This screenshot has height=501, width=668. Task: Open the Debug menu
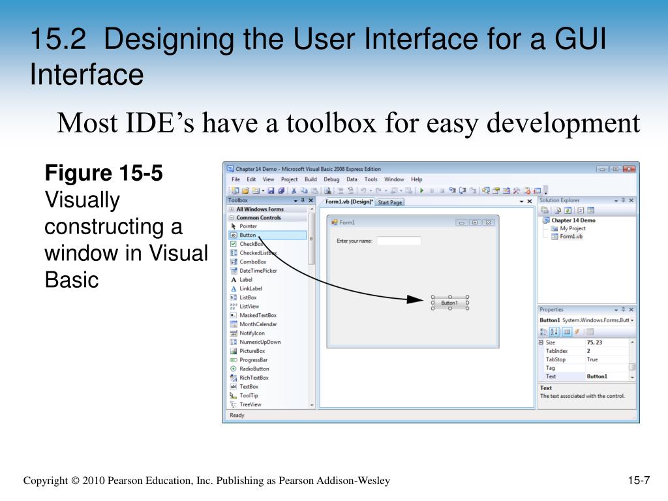point(331,179)
